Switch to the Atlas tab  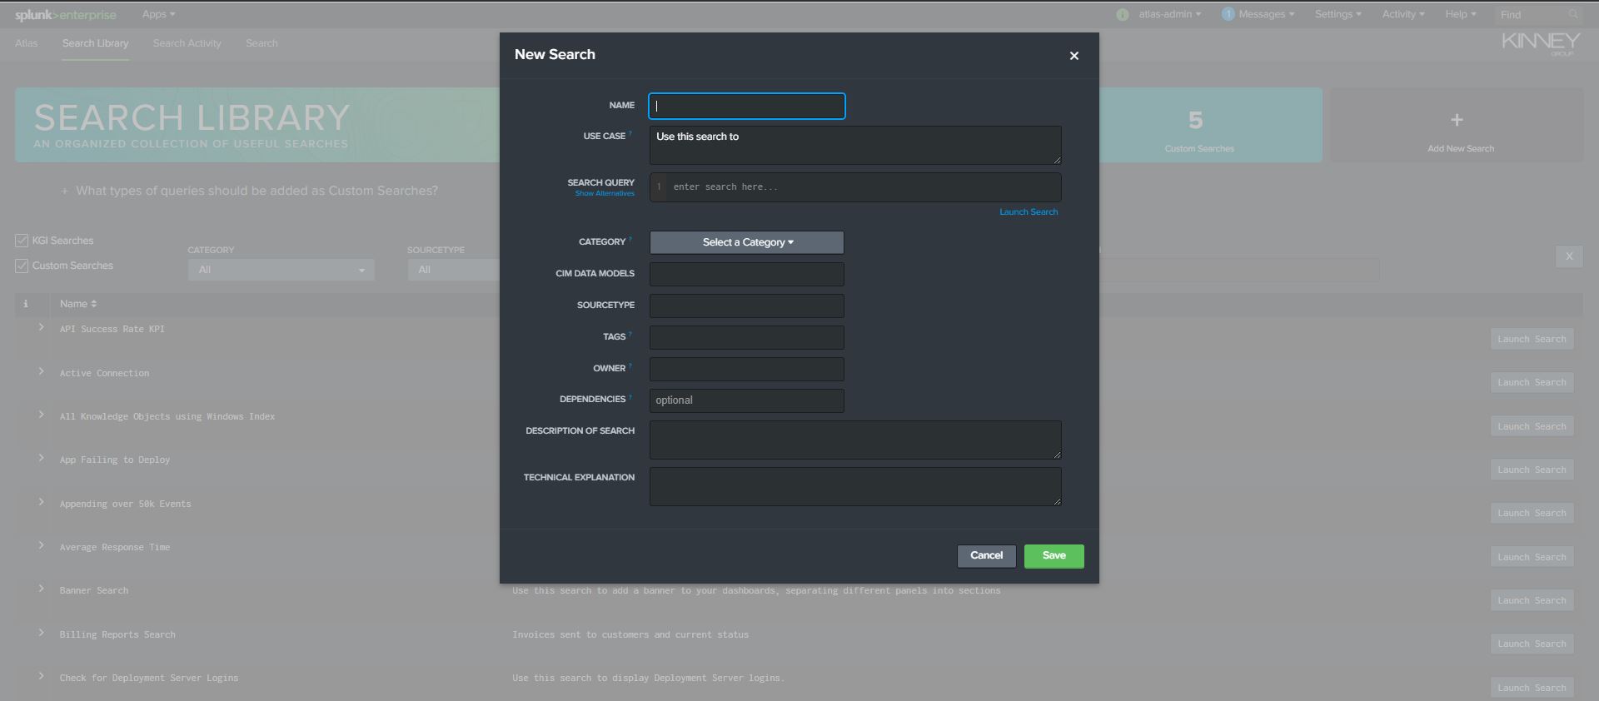(x=27, y=43)
